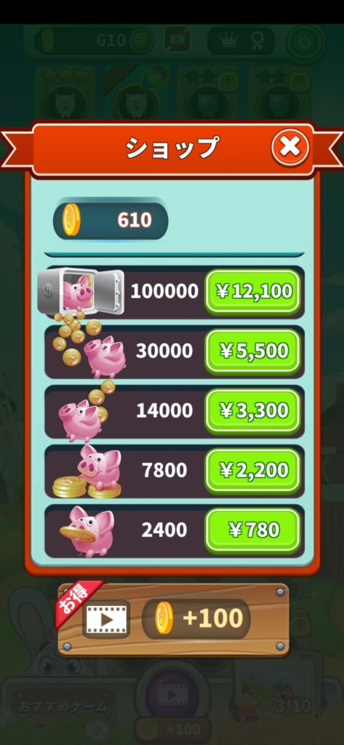The width and height of the screenshot is (344, 745).
Task: Tap the gold coin on the +100 badge
Action: (164, 618)
